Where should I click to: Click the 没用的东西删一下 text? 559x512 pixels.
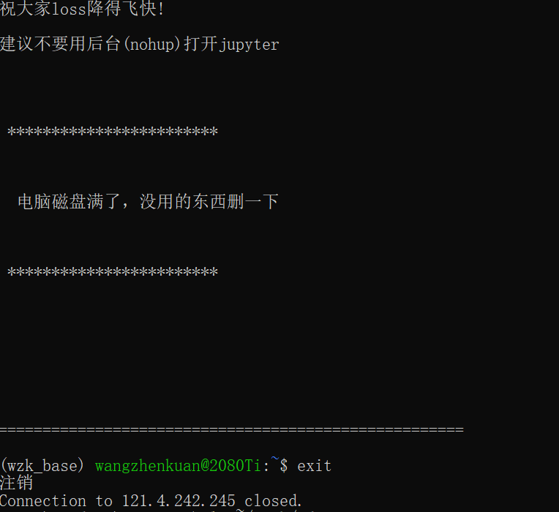click(x=209, y=202)
